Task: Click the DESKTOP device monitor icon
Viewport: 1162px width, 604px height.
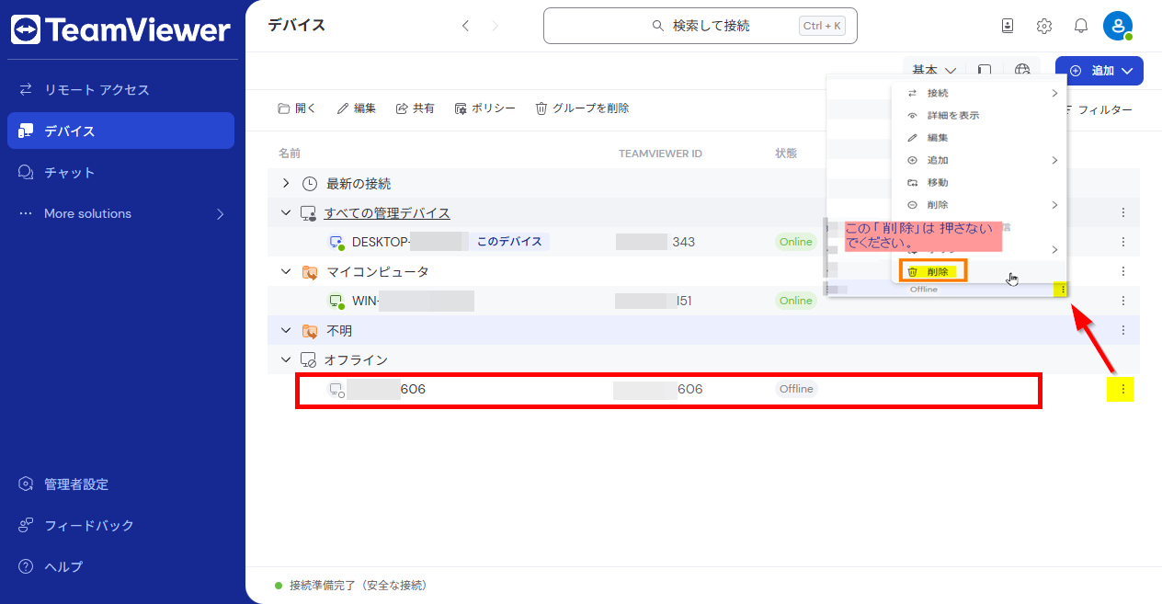Action: coord(336,243)
